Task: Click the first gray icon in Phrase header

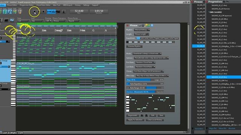Action: [x=140, y=25]
